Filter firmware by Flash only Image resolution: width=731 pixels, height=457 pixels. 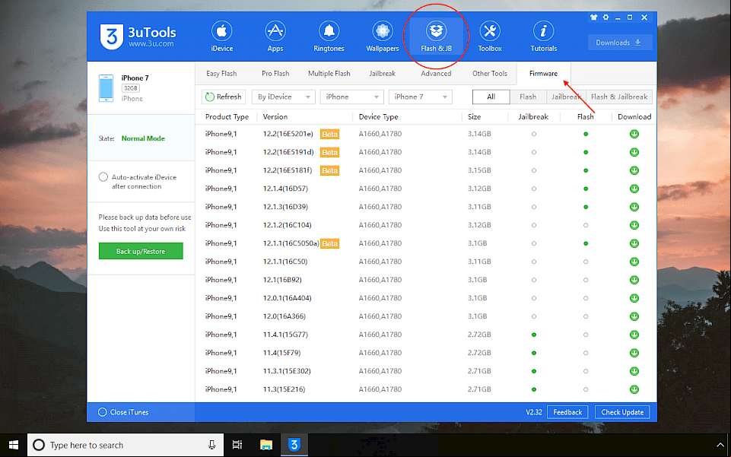coord(528,97)
